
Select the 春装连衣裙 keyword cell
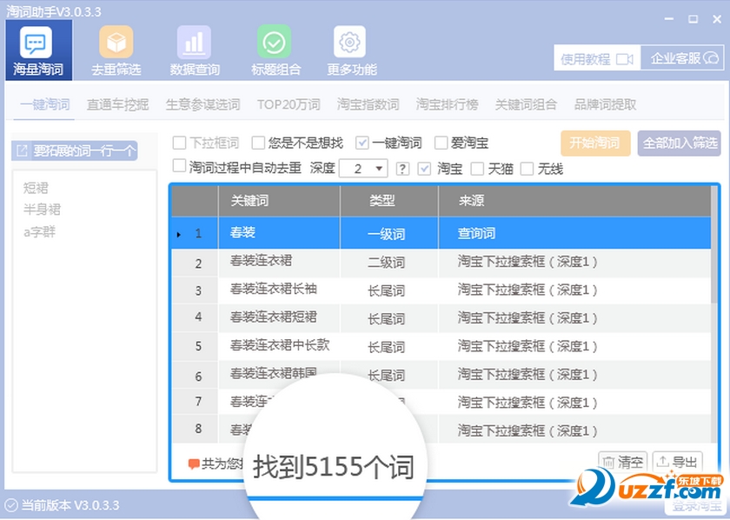[x=279, y=262]
